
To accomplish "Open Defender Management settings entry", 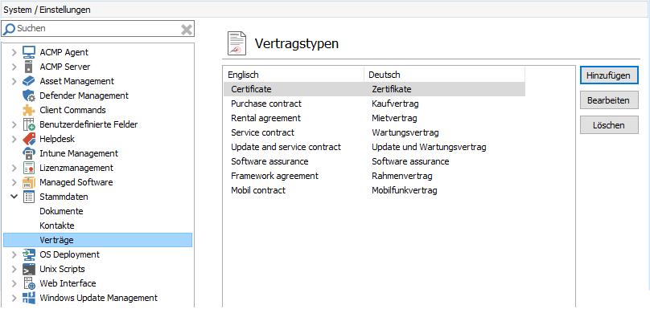I will point(84,96).
